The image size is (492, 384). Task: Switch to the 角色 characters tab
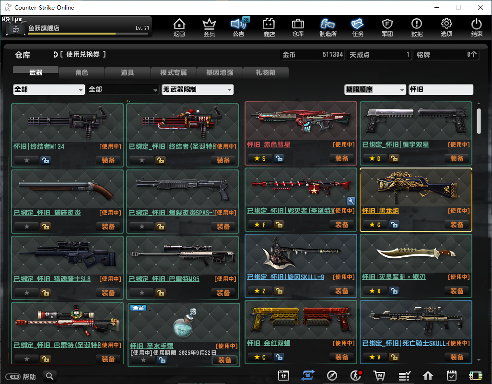click(x=82, y=72)
